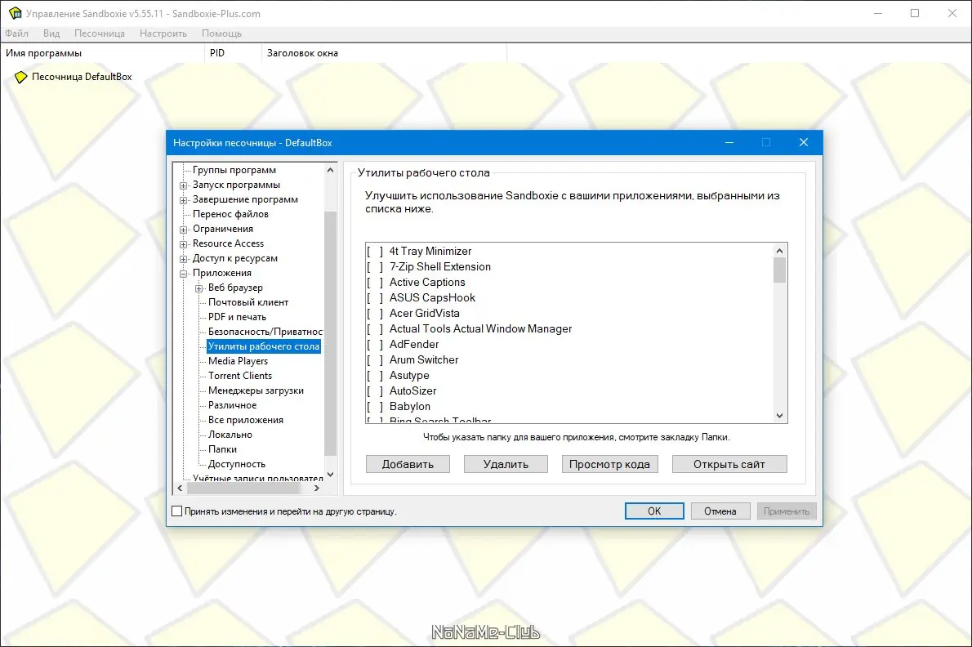Toggle ASUS CapsHook checkbox
This screenshot has height=647, width=972.
(x=374, y=297)
